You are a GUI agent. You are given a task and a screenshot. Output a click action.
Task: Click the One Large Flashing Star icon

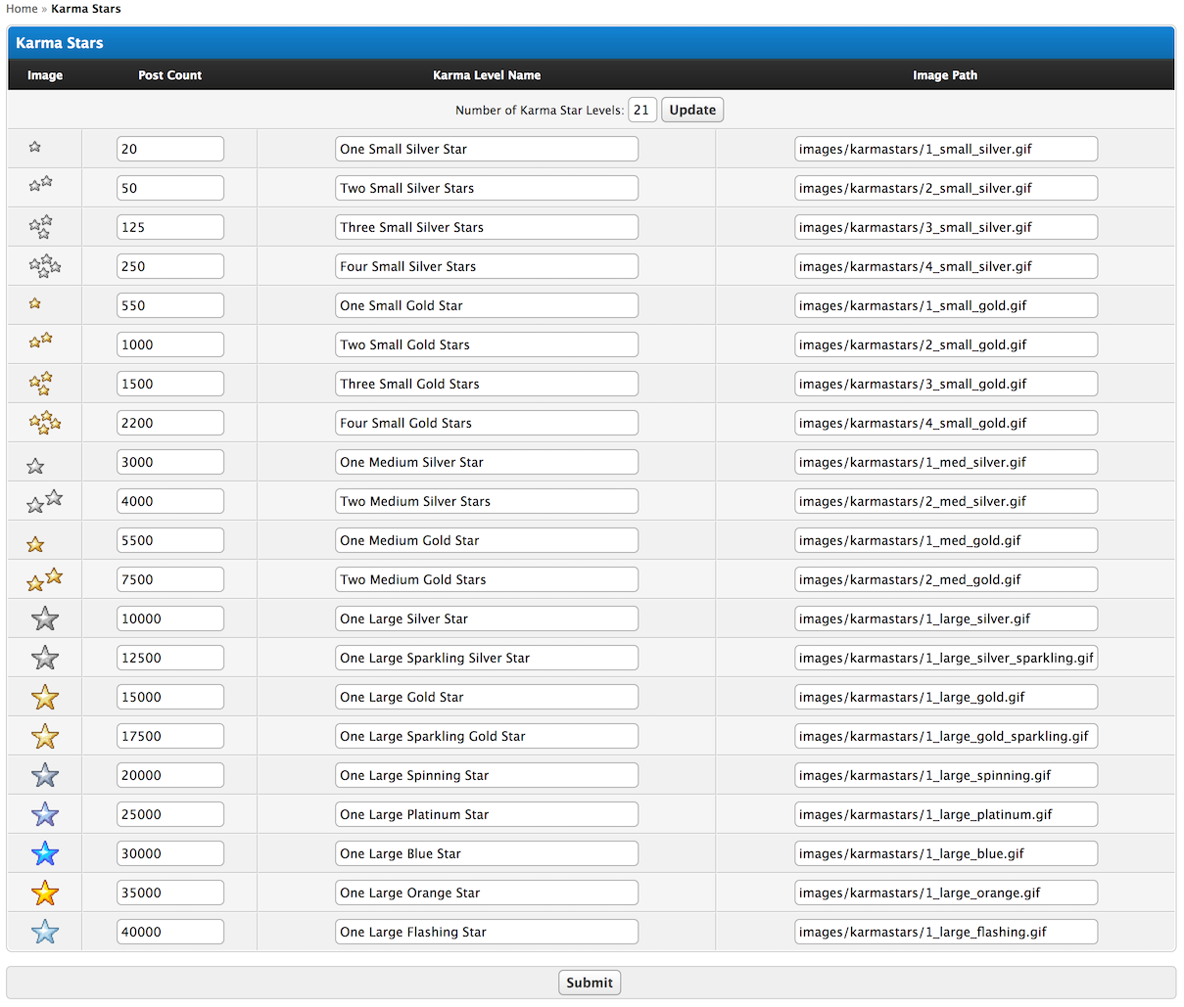click(x=45, y=932)
